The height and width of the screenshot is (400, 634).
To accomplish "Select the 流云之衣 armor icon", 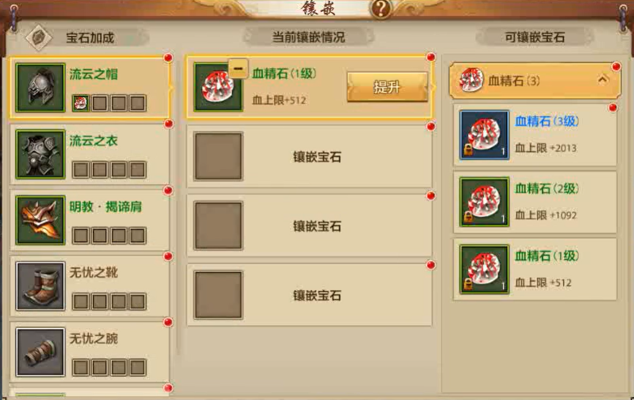I will (x=40, y=154).
